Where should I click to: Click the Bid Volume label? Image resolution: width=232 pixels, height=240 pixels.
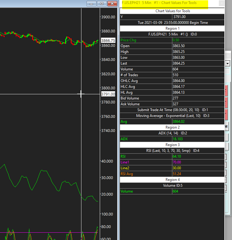coord(130,98)
